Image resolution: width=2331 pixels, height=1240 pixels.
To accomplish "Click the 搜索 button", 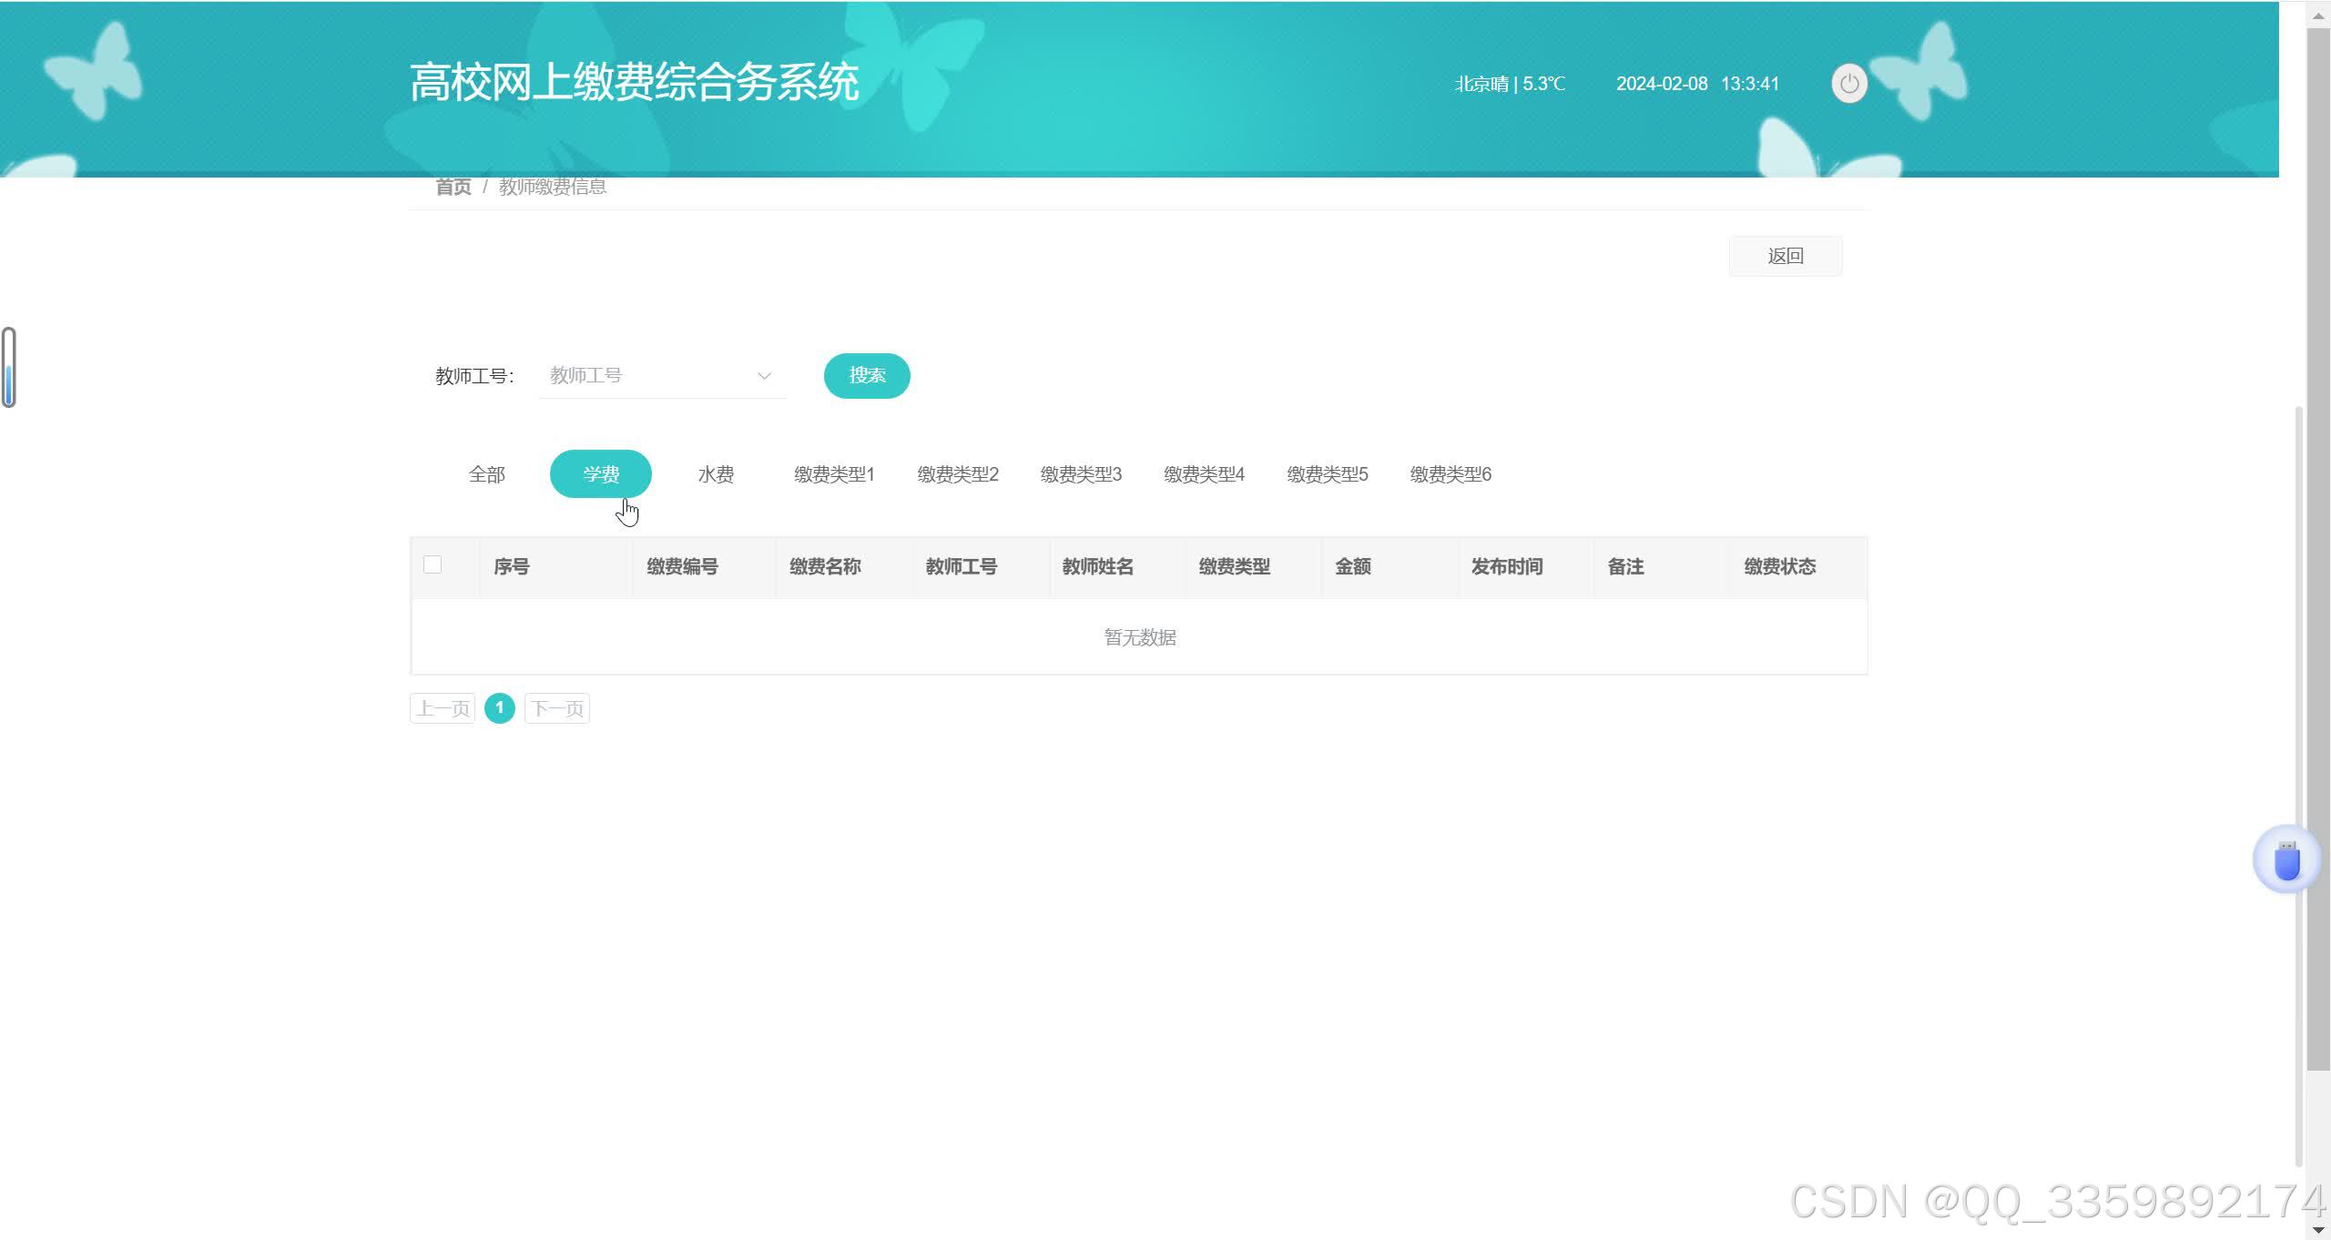I will (867, 376).
